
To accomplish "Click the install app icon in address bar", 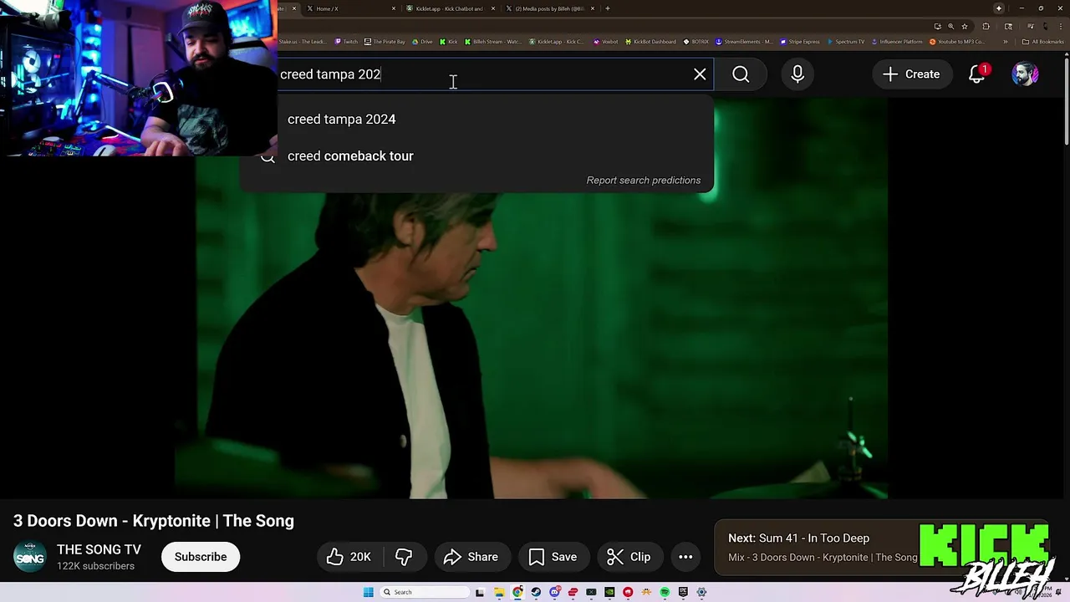I will point(938,26).
